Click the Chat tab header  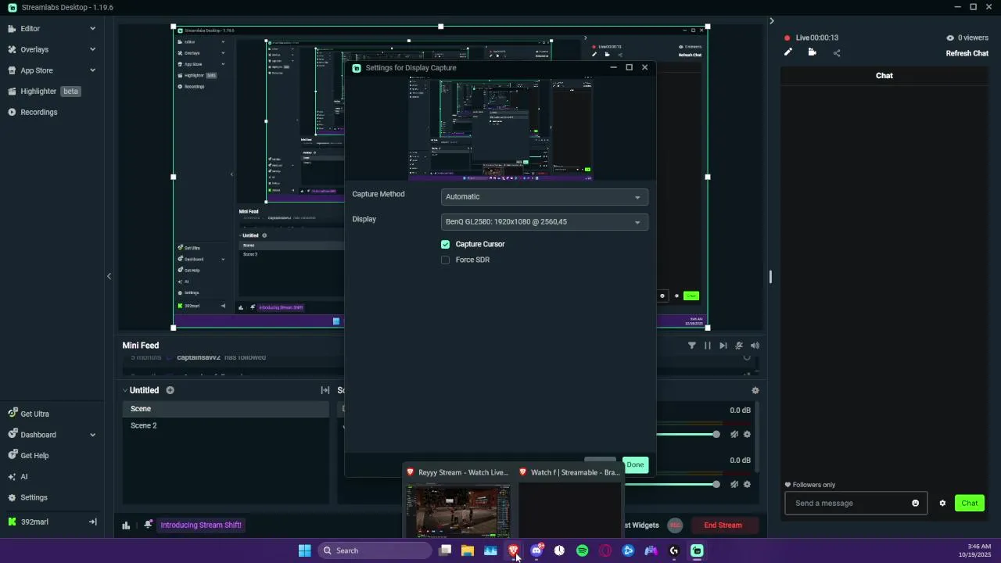[x=884, y=76]
